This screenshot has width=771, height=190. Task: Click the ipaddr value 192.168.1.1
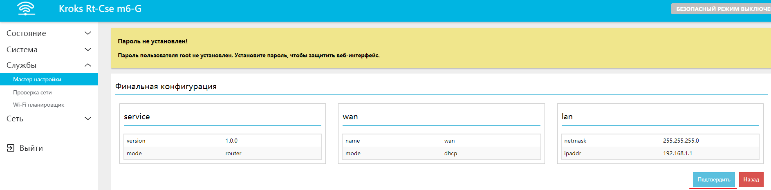[677, 153]
